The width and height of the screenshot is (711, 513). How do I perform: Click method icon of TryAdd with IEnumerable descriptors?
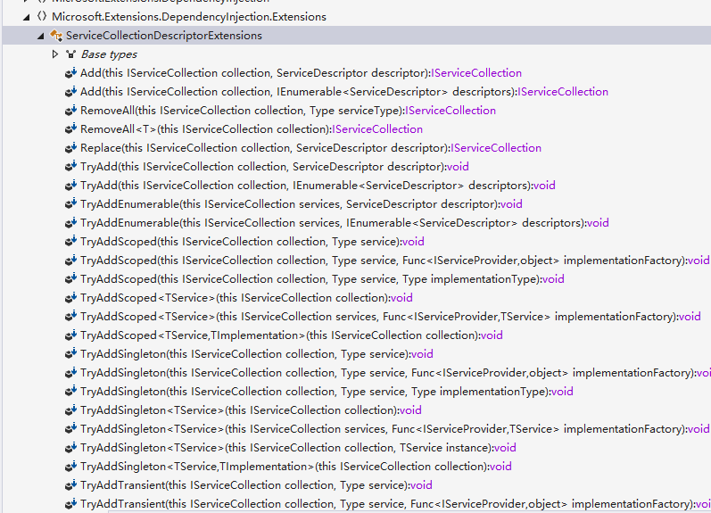[x=70, y=186]
